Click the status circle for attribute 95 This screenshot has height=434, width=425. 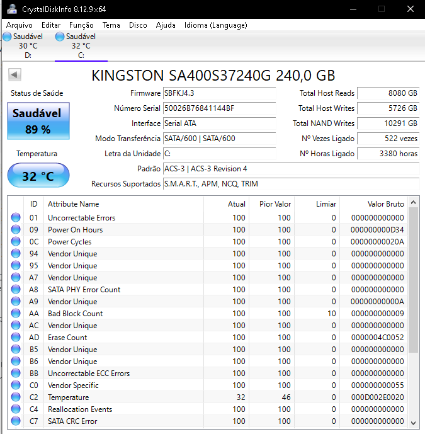(x=16, y=265)
